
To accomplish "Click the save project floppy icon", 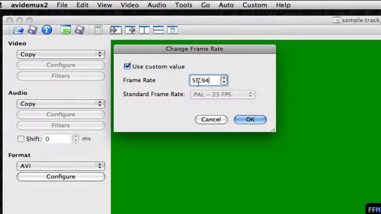I will 80,30.
